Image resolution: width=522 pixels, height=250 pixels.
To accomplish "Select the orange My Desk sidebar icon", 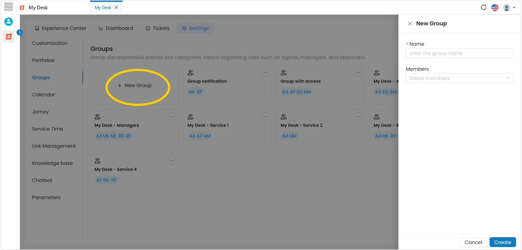I will coord(9,36).
